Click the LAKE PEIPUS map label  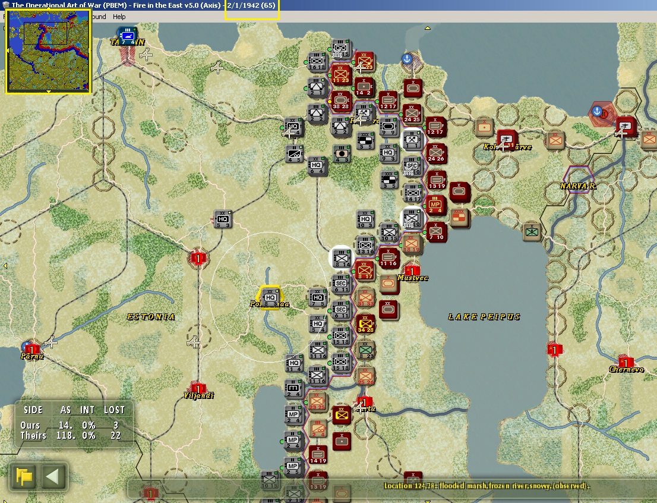coord(484,317)
